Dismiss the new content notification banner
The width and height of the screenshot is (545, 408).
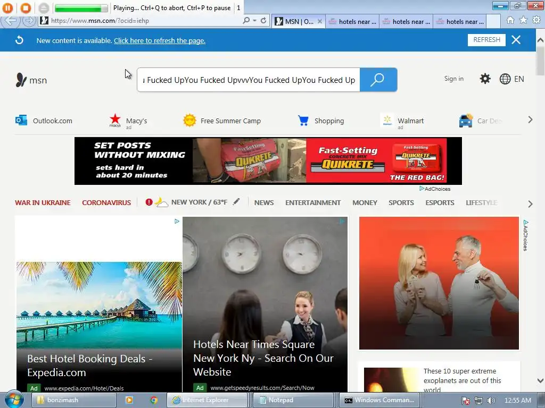(516, 40)
